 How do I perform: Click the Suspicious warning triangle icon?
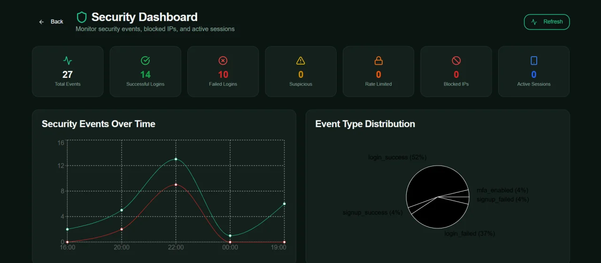pos(301,60)
